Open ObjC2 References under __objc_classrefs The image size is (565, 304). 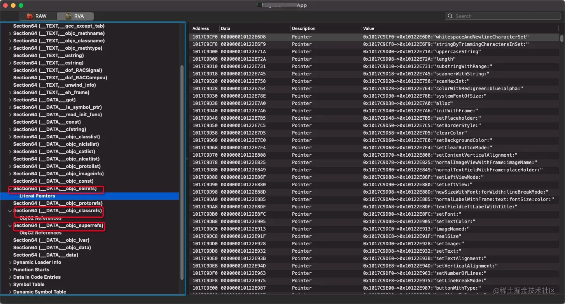[x=40, y=218]
